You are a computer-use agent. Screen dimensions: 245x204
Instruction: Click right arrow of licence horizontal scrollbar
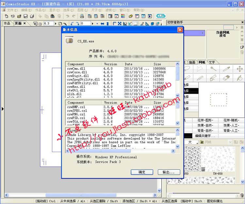click(x=173, y=151)
